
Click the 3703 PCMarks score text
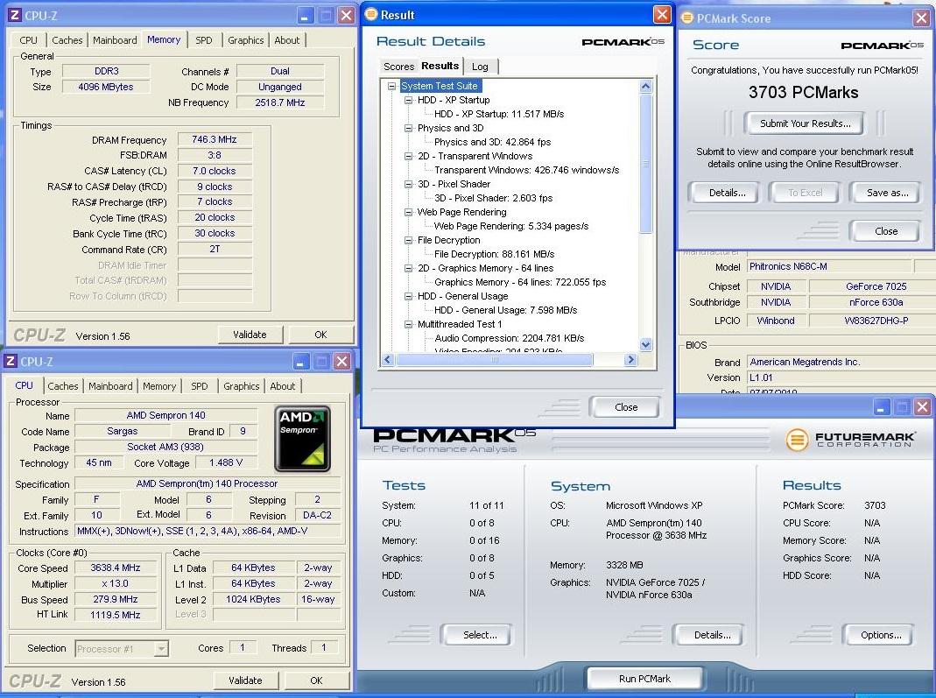pos(804,93)
